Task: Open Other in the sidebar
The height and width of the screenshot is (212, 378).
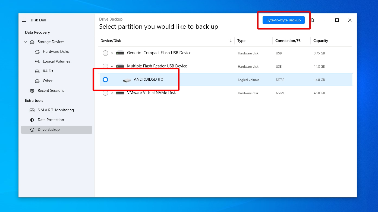Action: coord(48,81)
